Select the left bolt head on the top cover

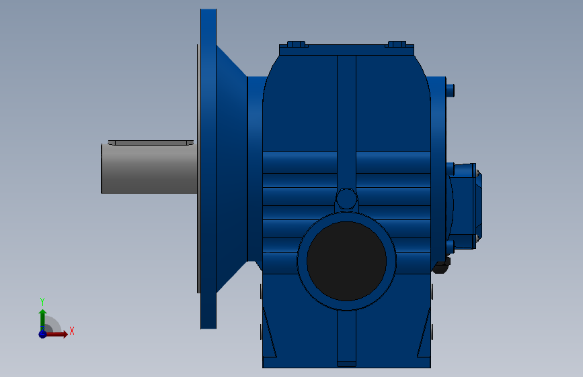pos(297,44)
